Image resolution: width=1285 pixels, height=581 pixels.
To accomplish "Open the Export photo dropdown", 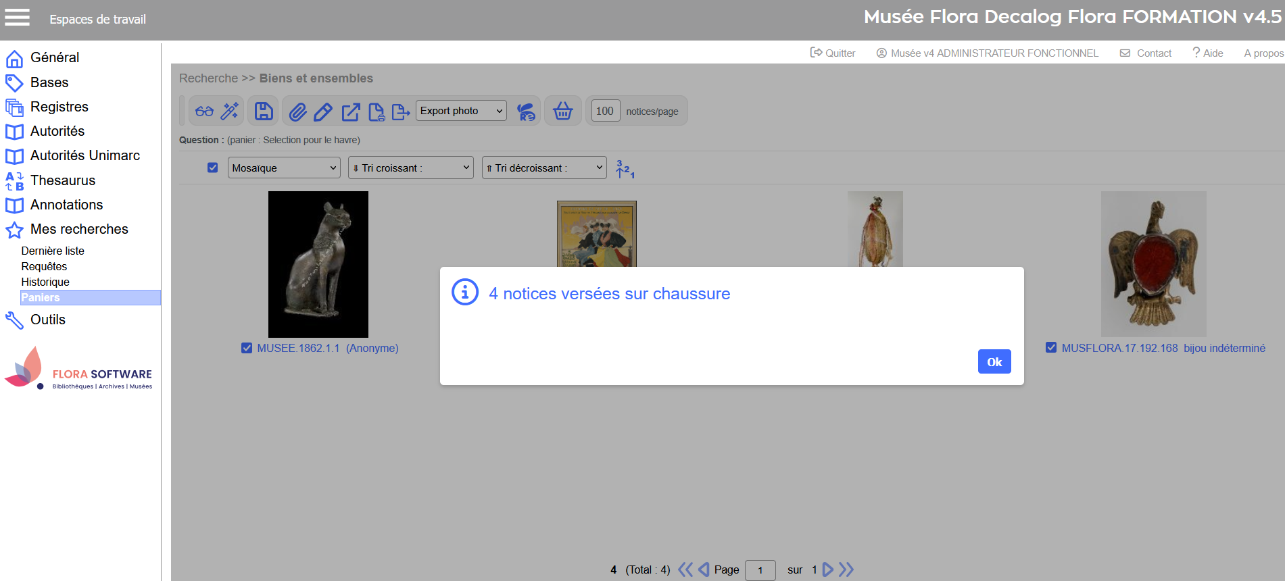I will [x=461, y=111].
